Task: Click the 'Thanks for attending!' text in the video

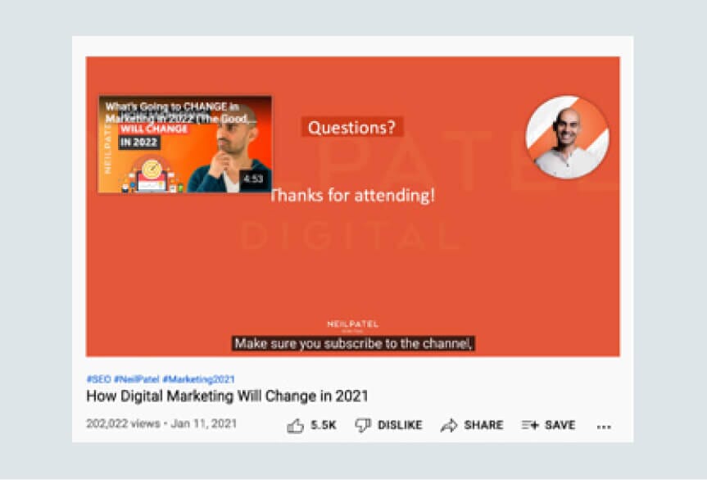Action: click(x=352, y=196)
